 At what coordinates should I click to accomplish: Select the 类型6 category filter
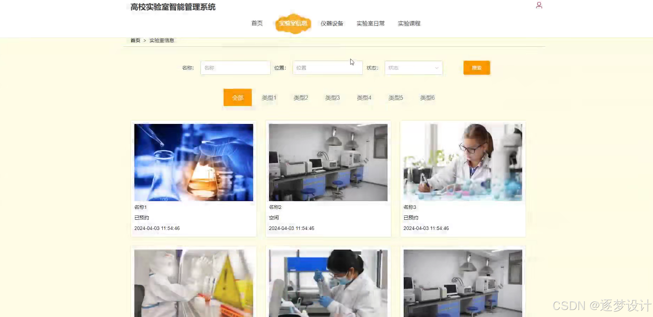click(427, 98)
